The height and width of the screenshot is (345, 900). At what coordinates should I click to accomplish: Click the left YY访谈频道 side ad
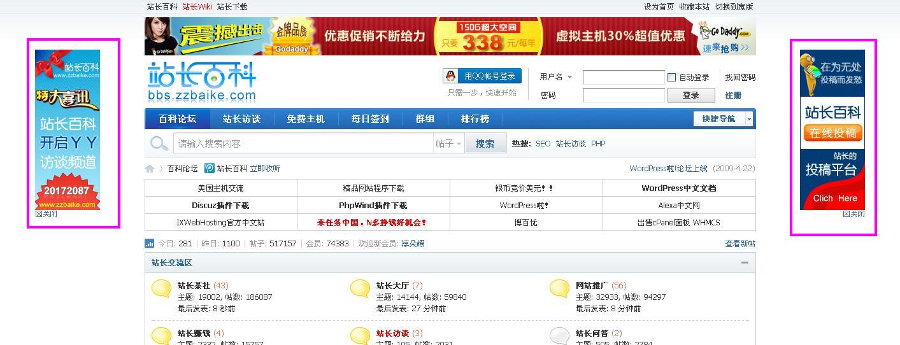68,129
